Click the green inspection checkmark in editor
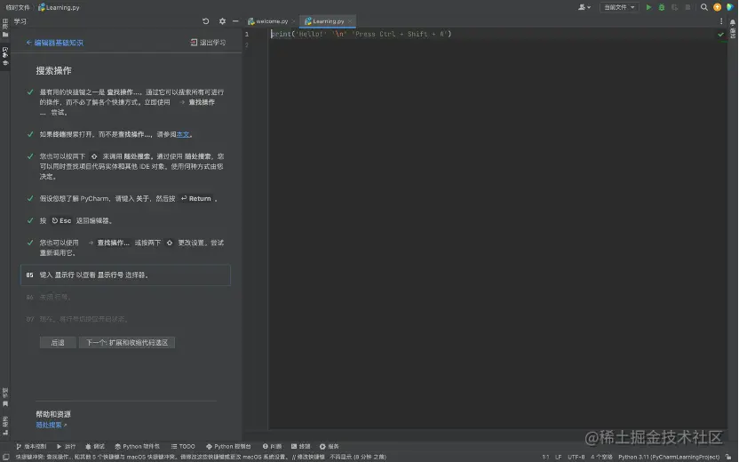739x462 pixels. click(720, 35)
